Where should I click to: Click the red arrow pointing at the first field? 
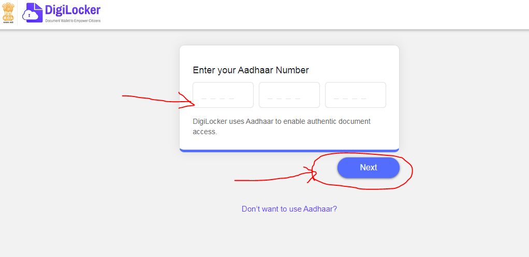[155, 99]
